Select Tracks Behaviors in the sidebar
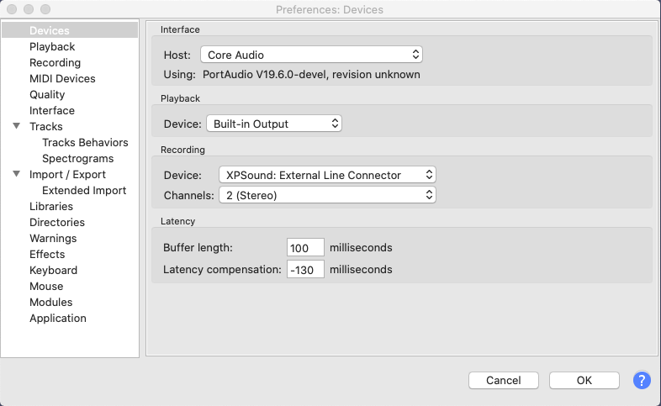The width and height of the screenshot is (661, 406). (x=85, y=143)
